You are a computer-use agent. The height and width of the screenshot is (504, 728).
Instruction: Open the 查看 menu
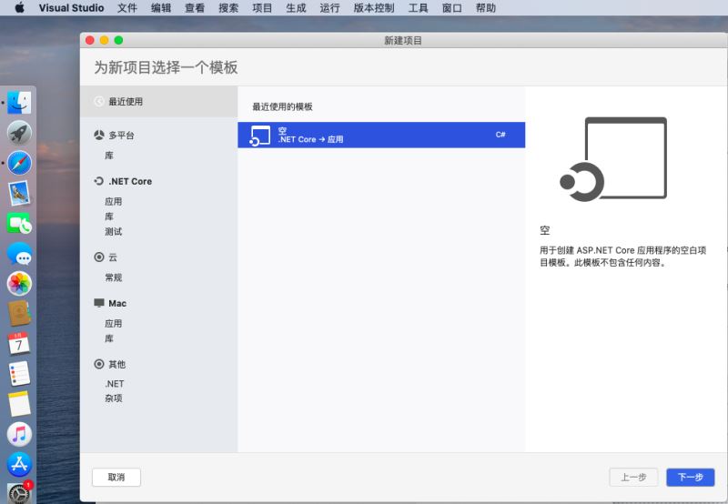click(195, 8)
